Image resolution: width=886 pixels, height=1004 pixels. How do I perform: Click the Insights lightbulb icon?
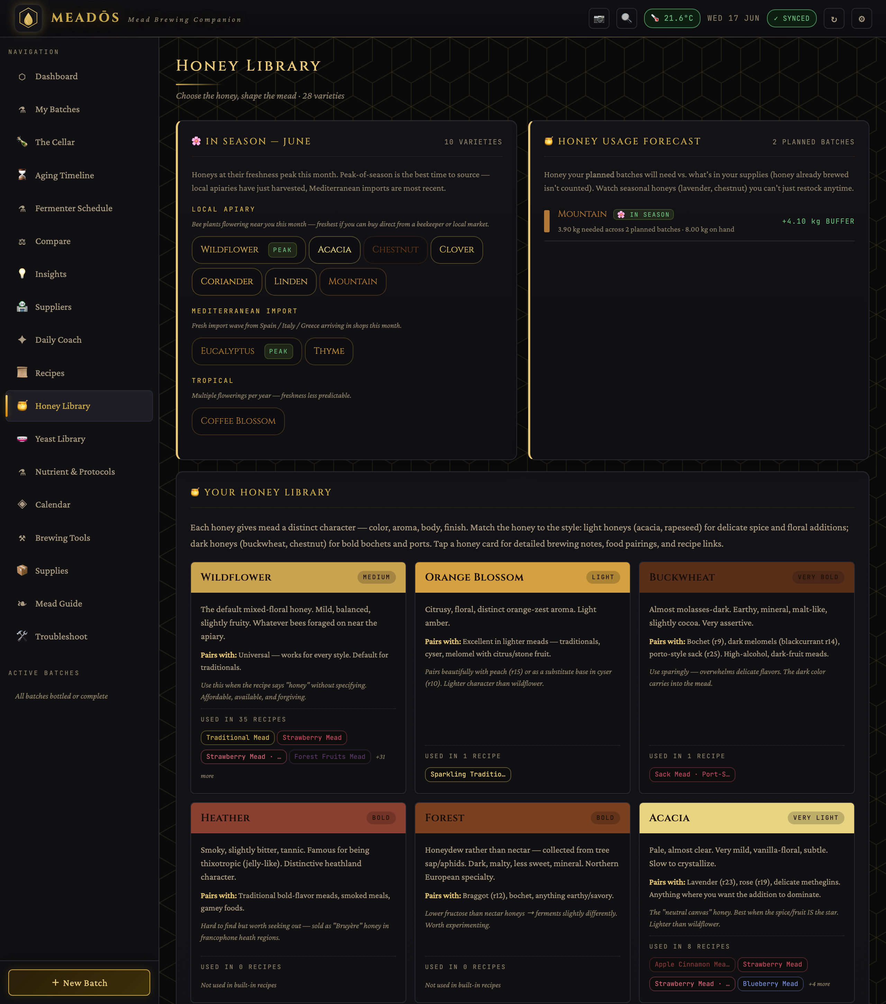coord(22,274)
